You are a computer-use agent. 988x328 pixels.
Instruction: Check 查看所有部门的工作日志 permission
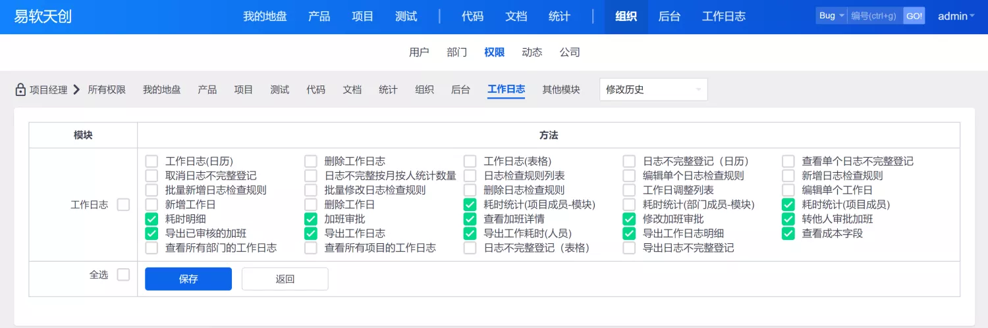[x=151, y=248]
